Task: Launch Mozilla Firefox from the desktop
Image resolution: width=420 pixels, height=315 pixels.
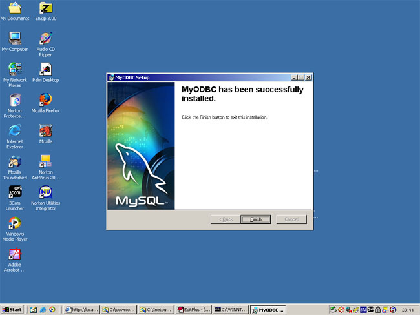Action: coord(46,99)
